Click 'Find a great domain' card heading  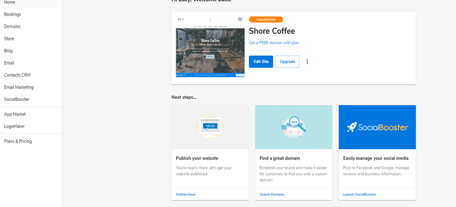pyautogui.click(x=280, y=158)
